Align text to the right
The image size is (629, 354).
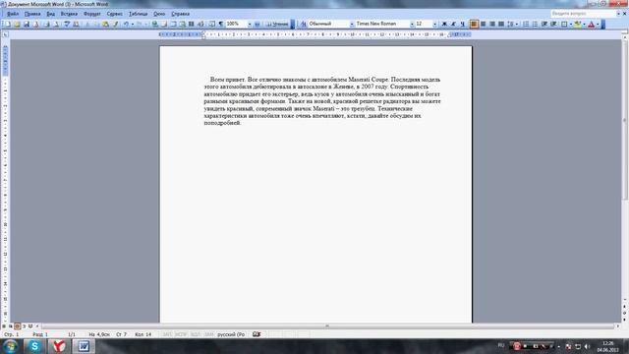(x=492, y=24)
